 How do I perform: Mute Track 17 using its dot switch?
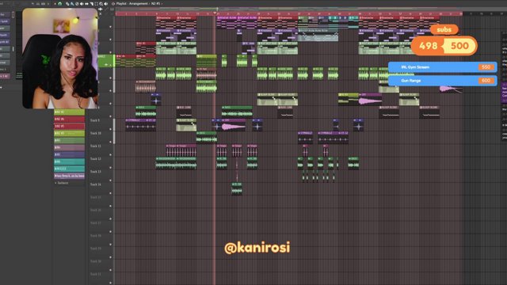coord(111,231)
